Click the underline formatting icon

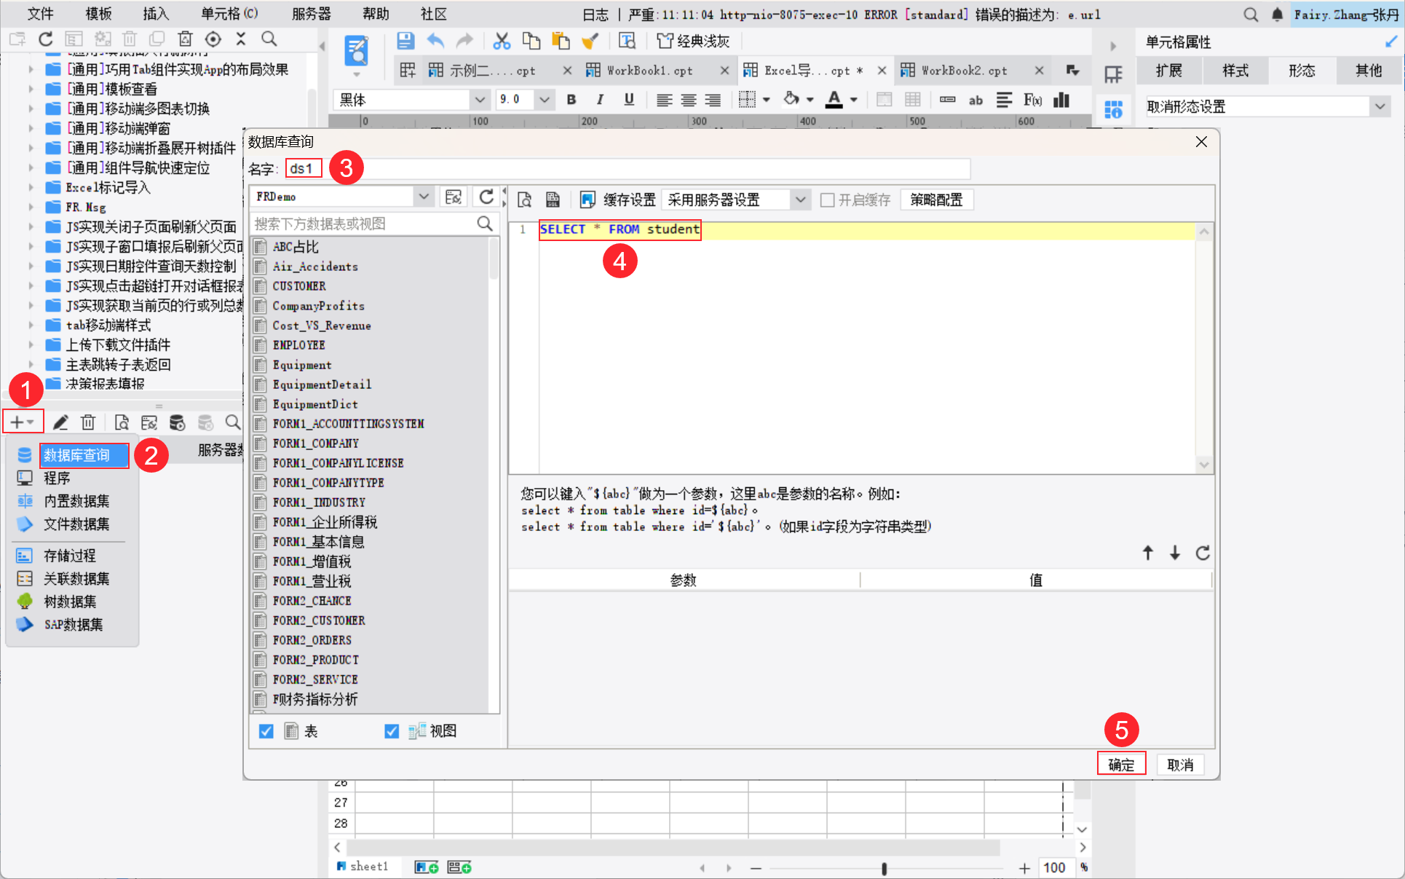point(629,100)
